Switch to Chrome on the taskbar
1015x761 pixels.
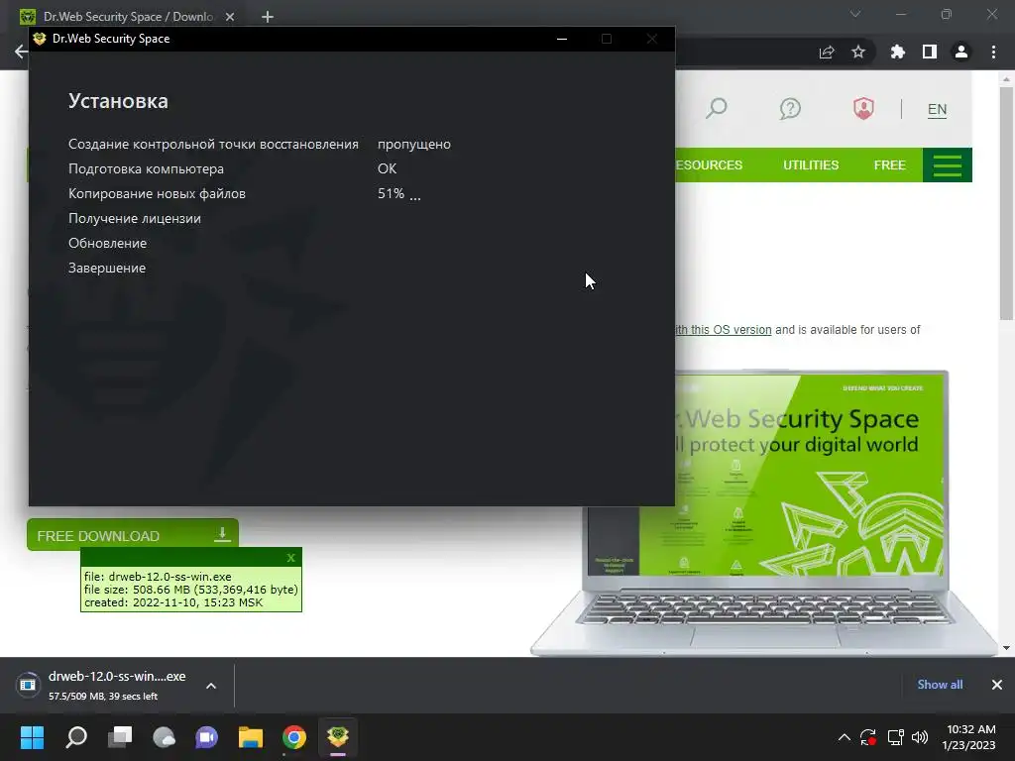(293, 737)
